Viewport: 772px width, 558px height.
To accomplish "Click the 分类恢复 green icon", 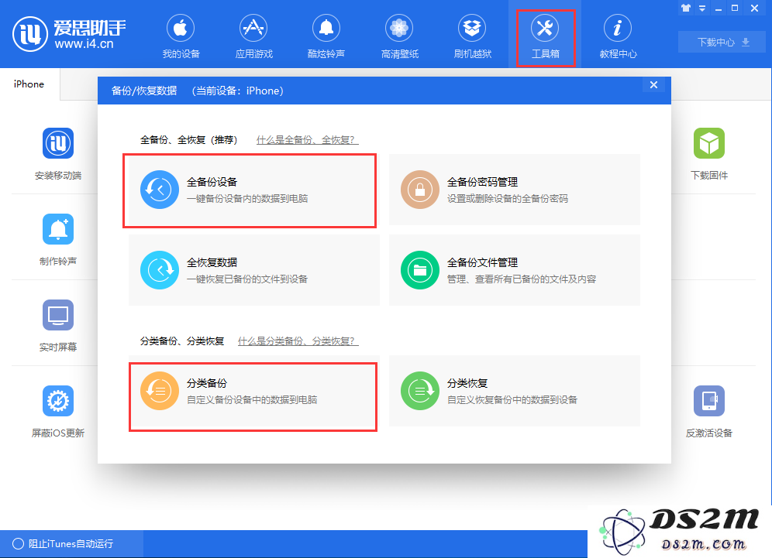I will click(420, 391).
